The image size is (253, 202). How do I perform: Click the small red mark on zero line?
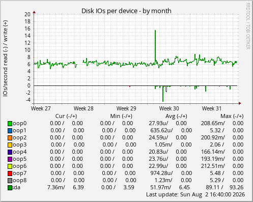click(130, 86)
